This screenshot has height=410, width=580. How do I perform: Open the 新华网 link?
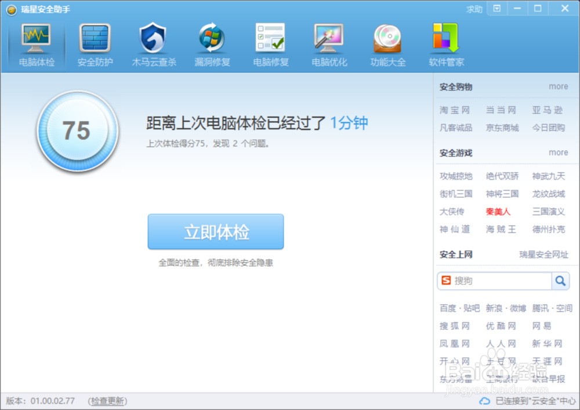(548, 344)
